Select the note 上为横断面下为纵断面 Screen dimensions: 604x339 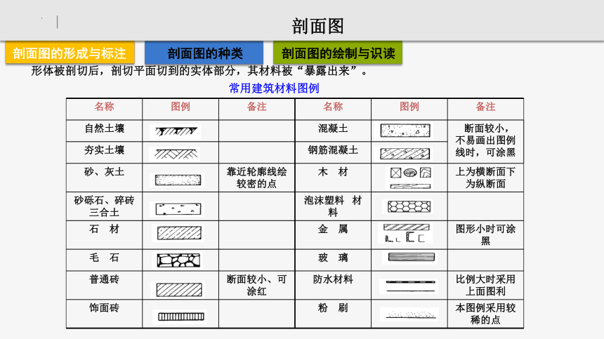click(x=485, y=178)
